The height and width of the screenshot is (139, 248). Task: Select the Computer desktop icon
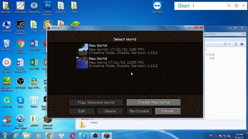(7, 26)
